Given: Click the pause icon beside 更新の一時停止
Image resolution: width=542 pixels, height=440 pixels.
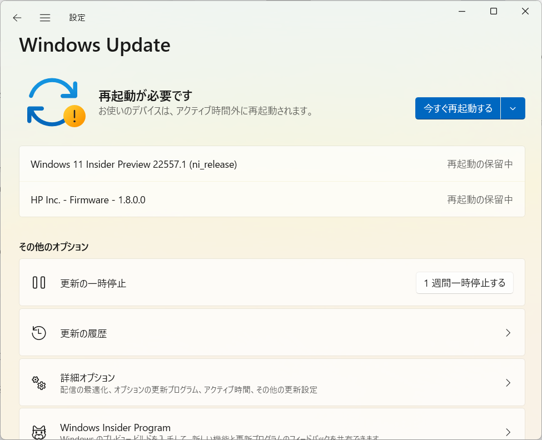Looking at the screenshot, I should 39,283.
